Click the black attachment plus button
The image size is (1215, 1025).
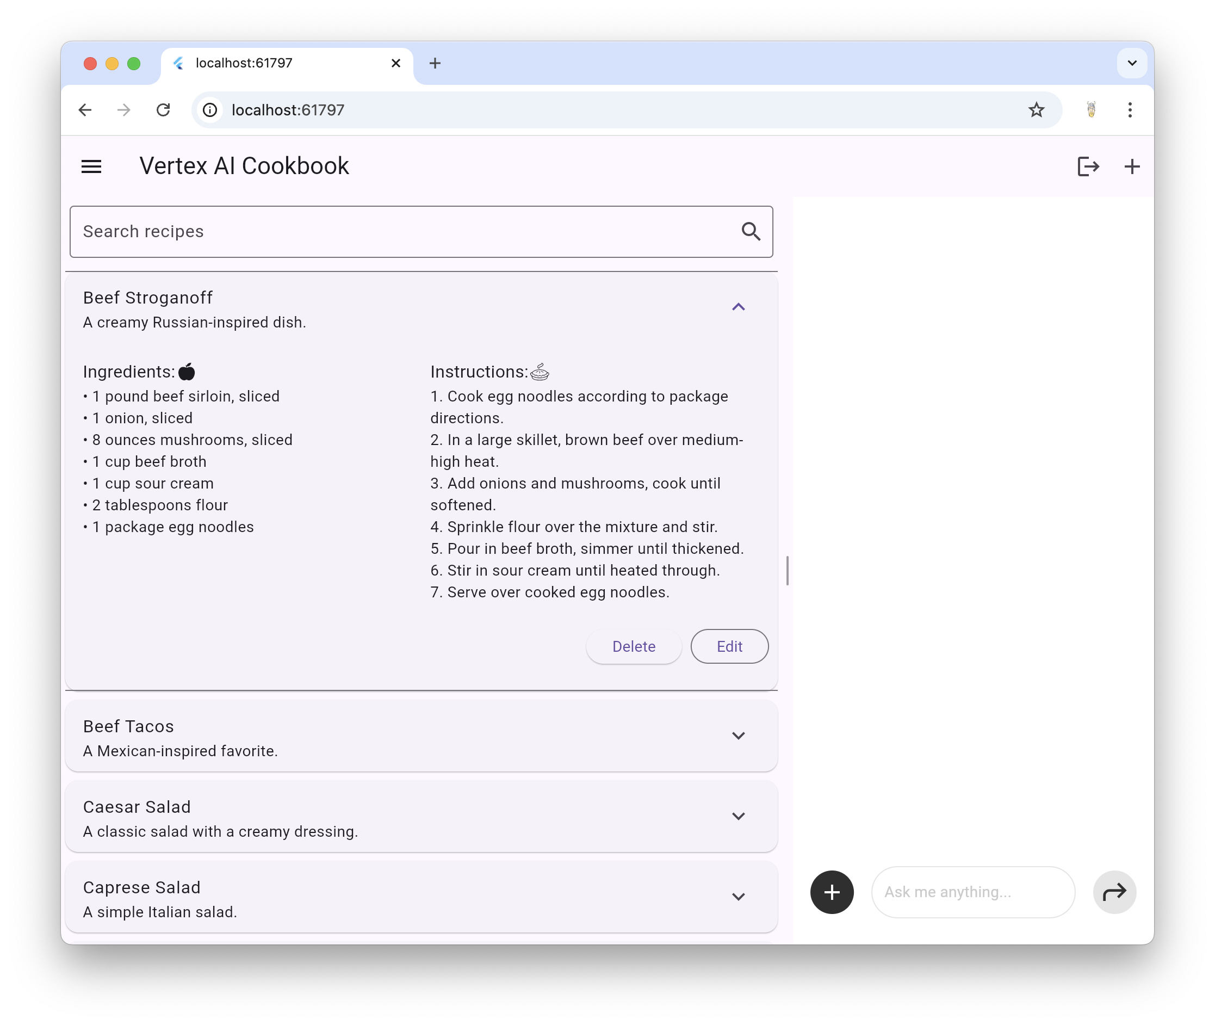point(832,892)
